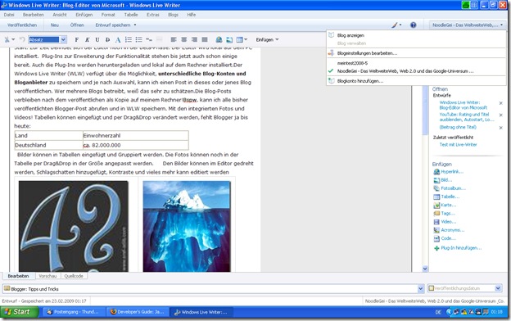Screen dimensions: 511x321
Task: Click the 'Tabelle...' insert link in sidebar
Action: tap(450, 197)
